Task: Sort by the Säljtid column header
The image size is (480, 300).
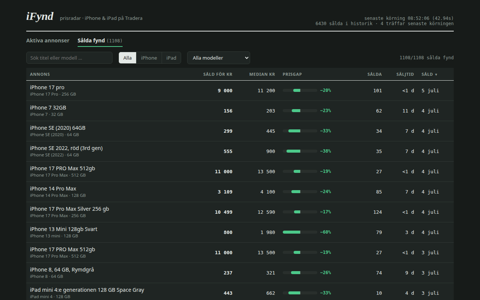Action: (405, 74)
